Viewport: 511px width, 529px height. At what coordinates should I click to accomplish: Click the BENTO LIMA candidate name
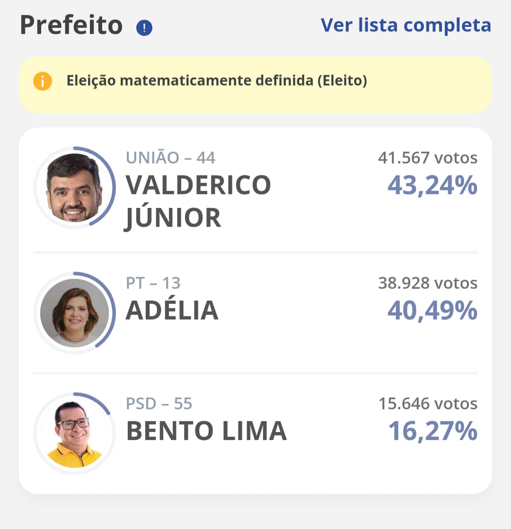[x=206, y=431]
